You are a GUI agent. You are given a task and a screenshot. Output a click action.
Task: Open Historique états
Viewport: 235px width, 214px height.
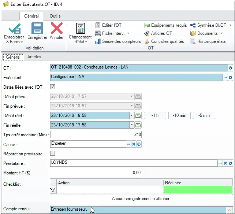208,41
